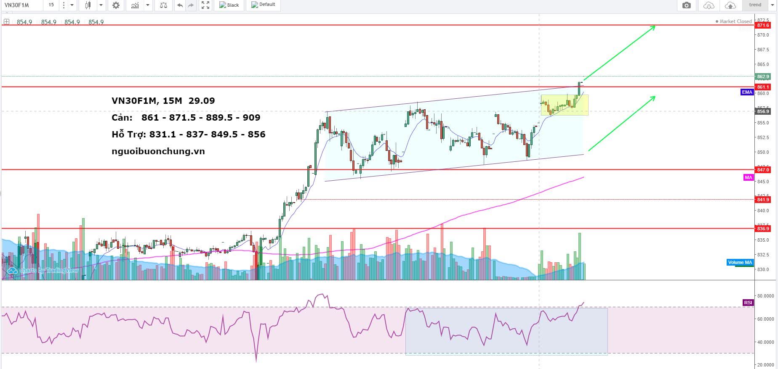Image resolution: width=778 pixels, height=369 pixels.
Task: Click the cloud download (load chart) icon
Action: pos(709,5)
